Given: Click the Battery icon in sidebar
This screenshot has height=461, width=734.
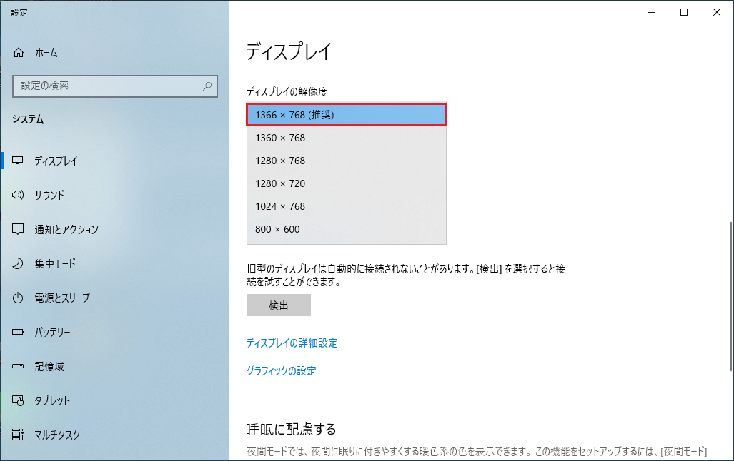Looking at the screenshot, I should coord(19,333).
